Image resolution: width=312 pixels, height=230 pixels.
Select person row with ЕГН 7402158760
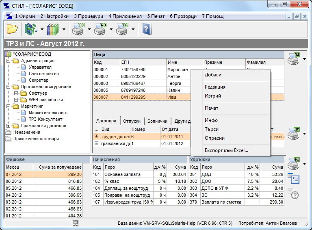[188, 69]
